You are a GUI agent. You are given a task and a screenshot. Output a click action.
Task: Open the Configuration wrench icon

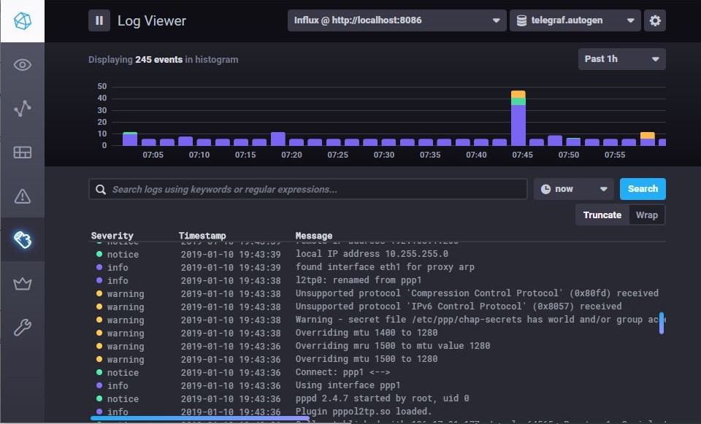pos(23,327)
